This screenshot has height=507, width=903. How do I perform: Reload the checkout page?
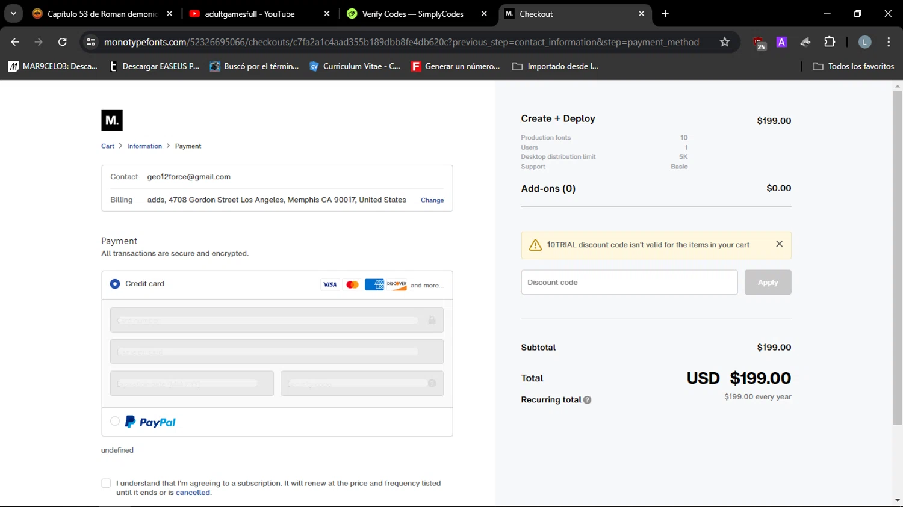62,41
